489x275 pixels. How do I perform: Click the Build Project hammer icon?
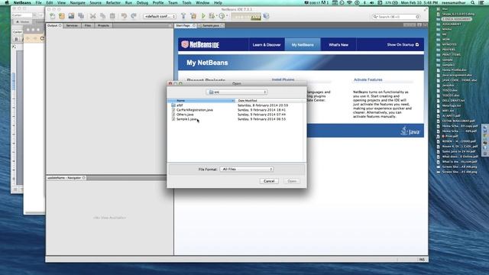click(x=183, y=16)
